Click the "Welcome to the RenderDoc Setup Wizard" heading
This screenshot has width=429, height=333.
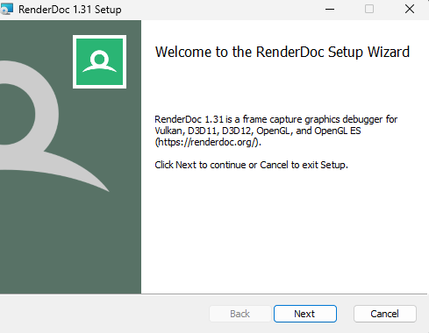(282, 52)
